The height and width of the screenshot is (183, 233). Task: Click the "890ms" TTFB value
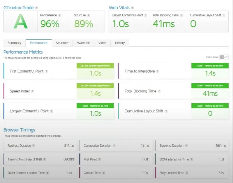pyautogui.click(x=69, y=159)
